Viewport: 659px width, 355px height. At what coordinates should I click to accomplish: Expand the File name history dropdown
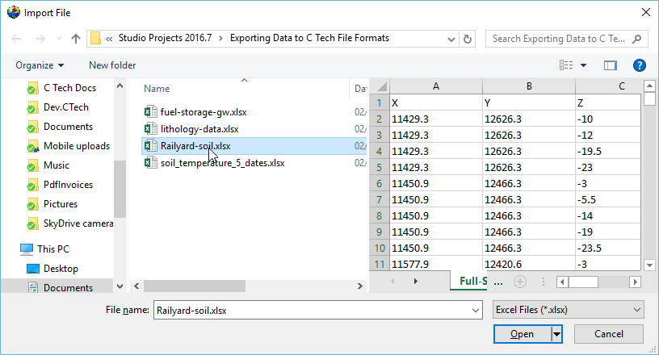(x=474, y=309)
